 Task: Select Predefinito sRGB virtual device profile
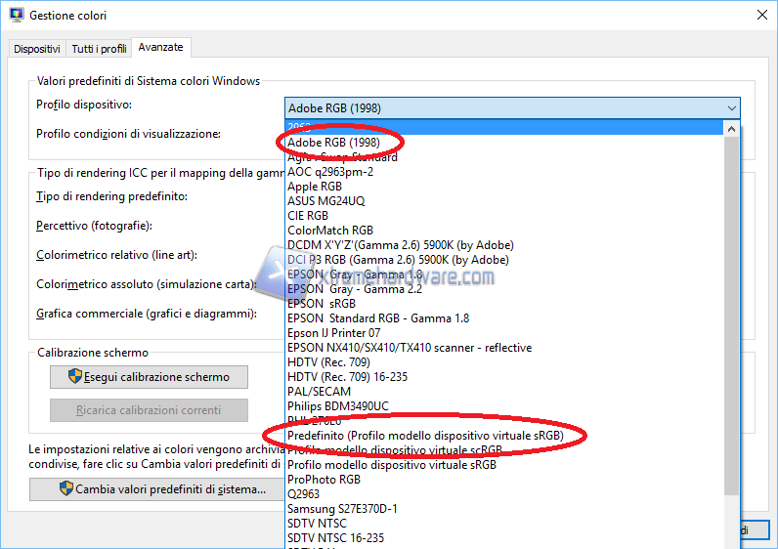click(425, 435)
